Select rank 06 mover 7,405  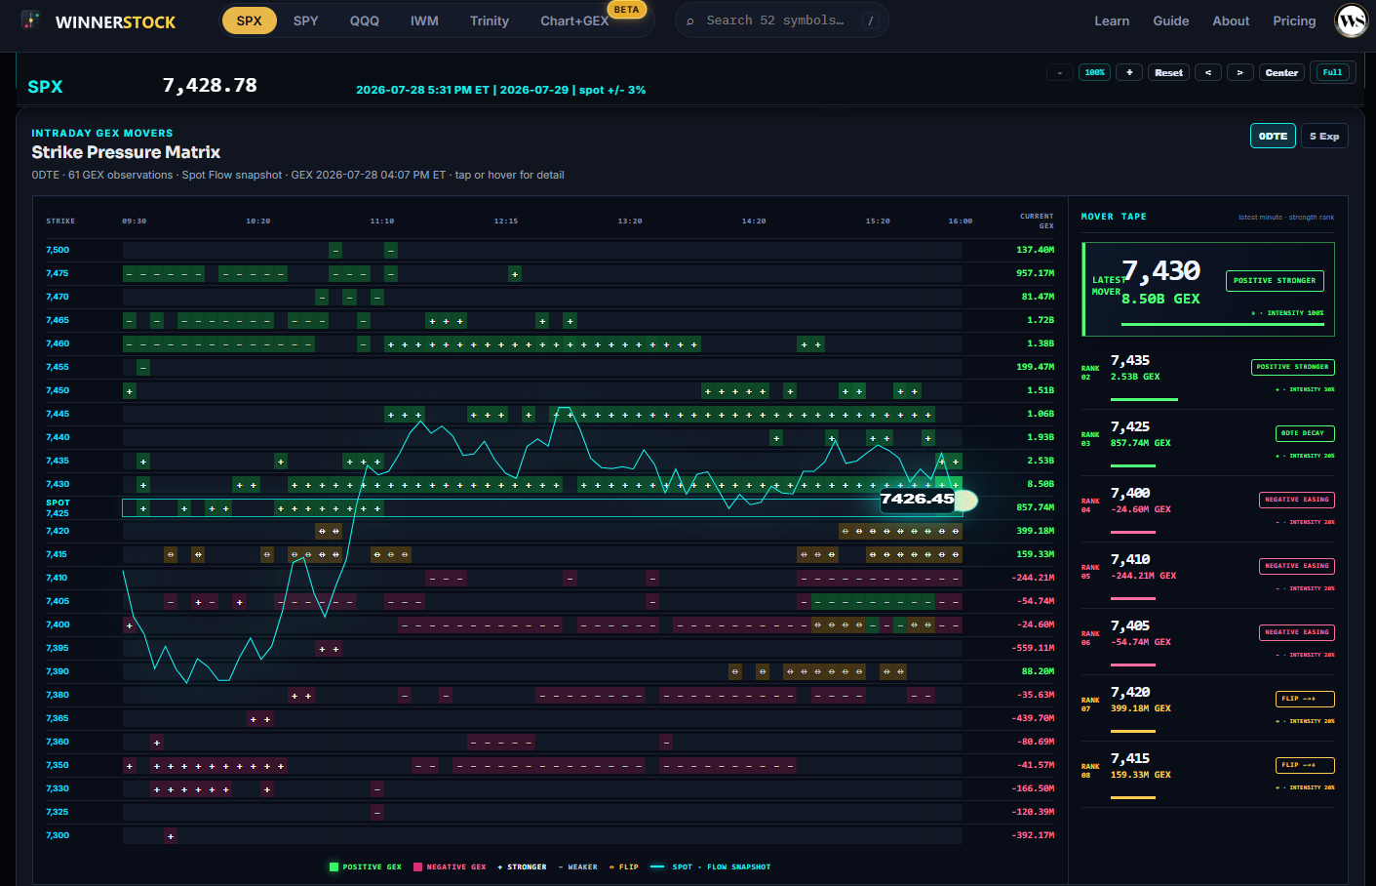tap(1208, 642)
